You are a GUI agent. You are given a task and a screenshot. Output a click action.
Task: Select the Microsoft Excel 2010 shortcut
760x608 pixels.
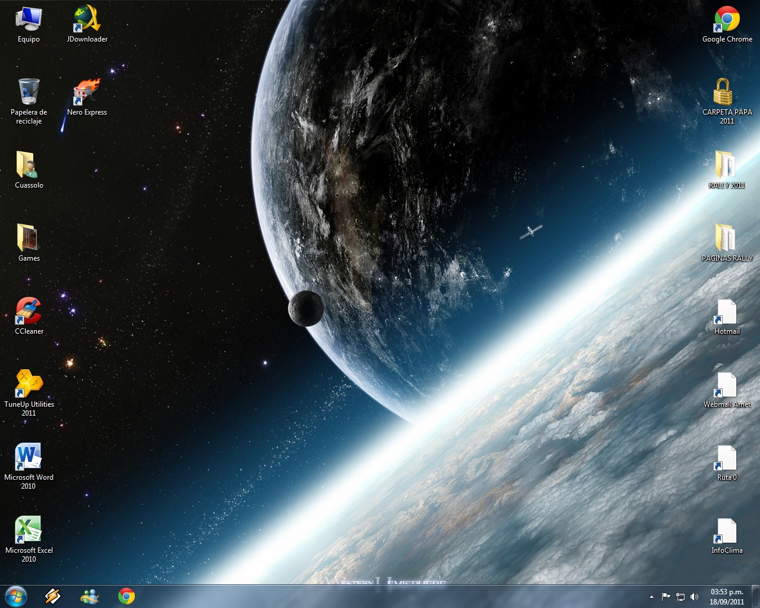tap(28, 531)
